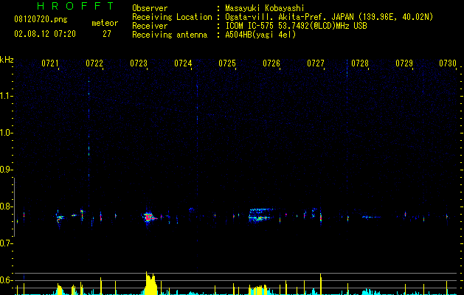This screenshot has width=464, height=295.
Task: Click the green echo burst near 0721
Action: [x=60, y=218]
